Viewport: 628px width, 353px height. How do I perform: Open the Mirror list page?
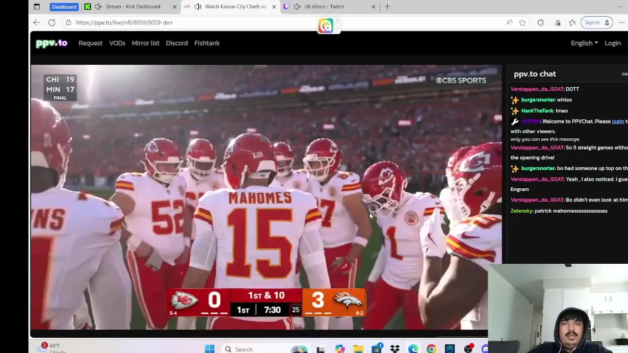coord(146,43)
